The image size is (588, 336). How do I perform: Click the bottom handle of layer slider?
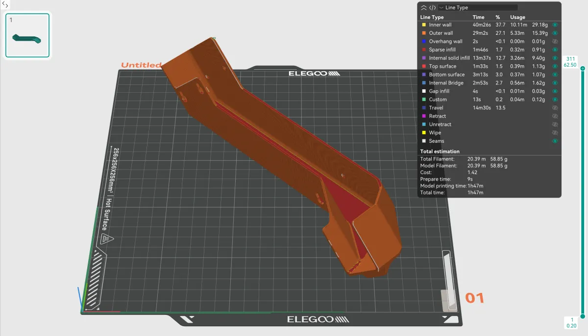pyautogui.click(x=583, y=316)
